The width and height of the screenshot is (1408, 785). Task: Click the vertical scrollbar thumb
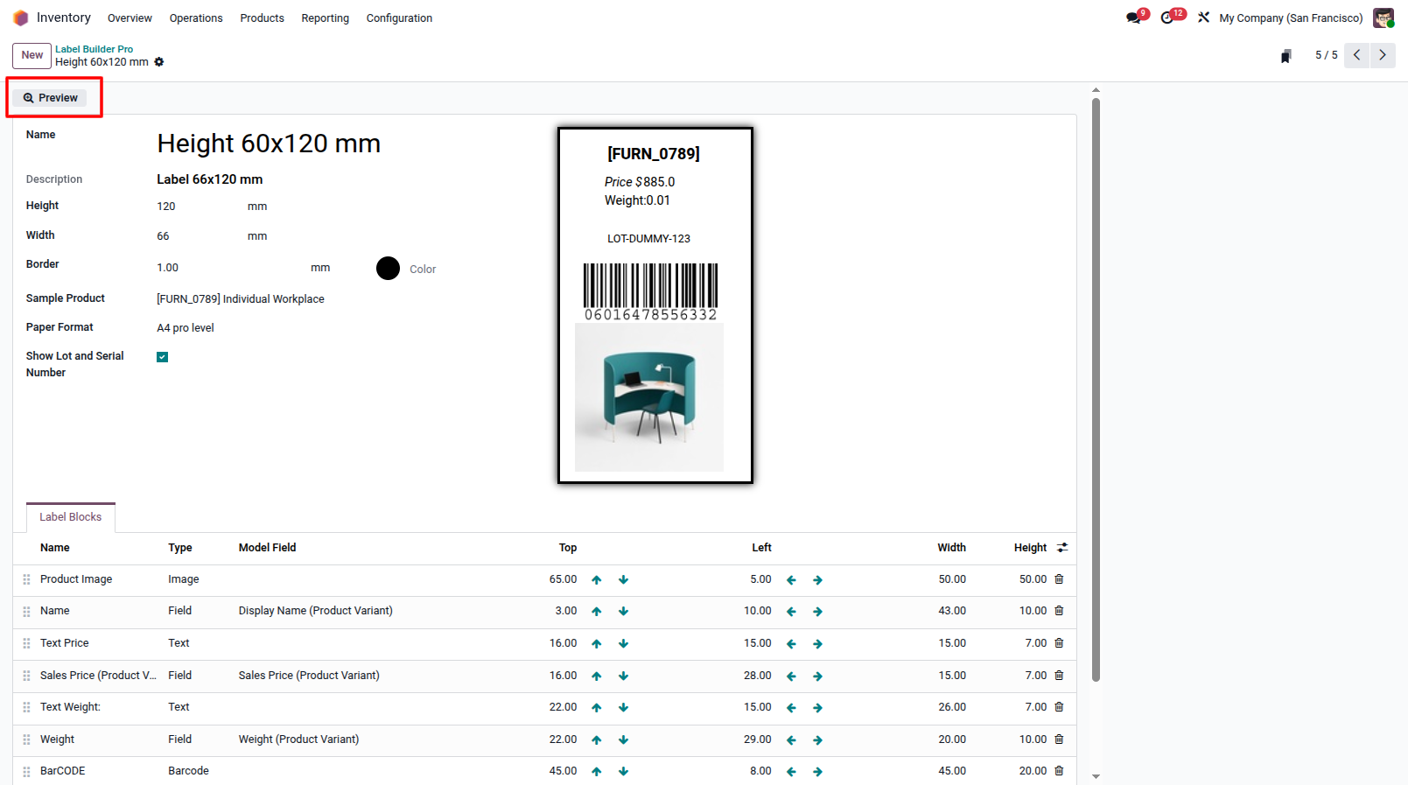point(1096,389)
